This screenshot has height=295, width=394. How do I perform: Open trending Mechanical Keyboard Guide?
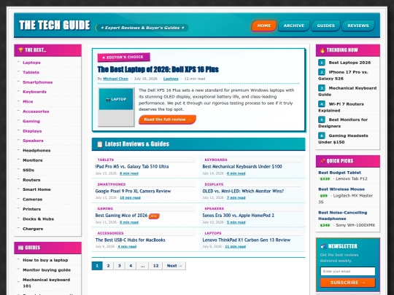coord(347,91)
